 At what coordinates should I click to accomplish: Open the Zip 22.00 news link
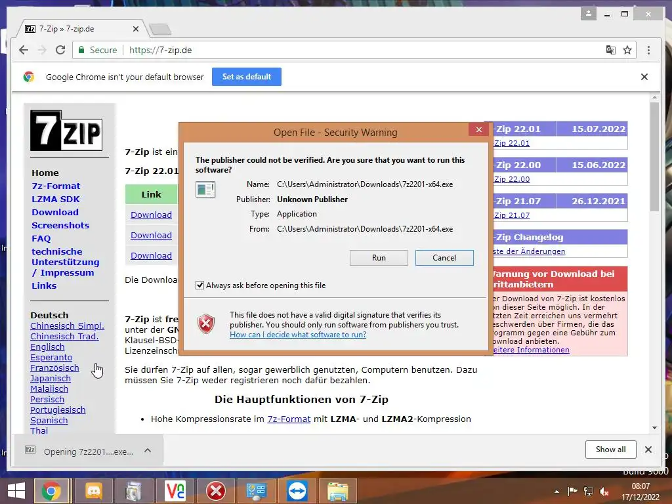(512, 179)
